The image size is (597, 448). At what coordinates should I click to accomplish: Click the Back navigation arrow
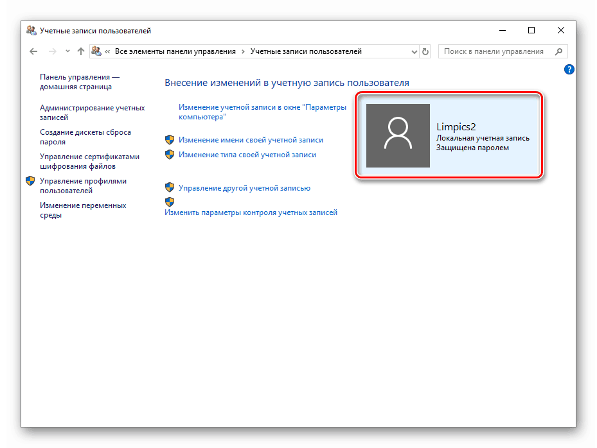[x=33, y=51]
